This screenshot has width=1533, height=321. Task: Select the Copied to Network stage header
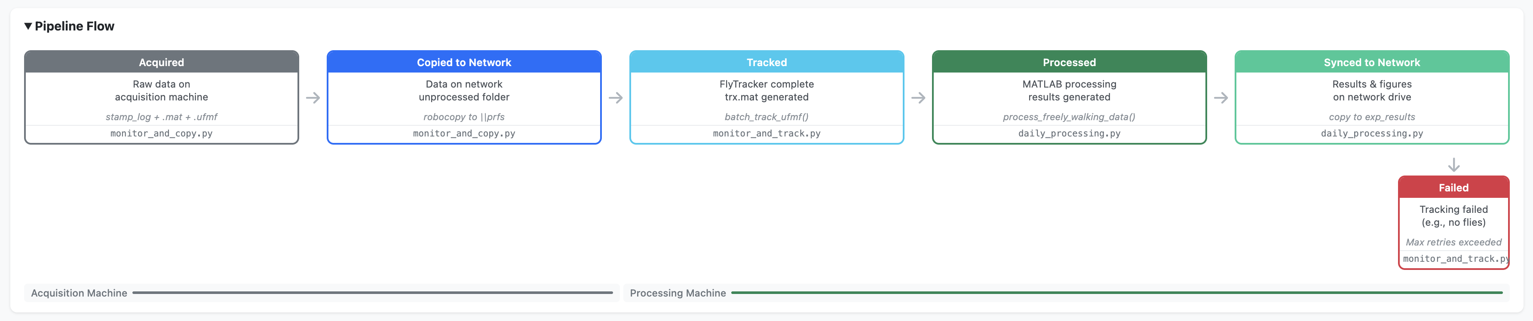coord(463,62)
